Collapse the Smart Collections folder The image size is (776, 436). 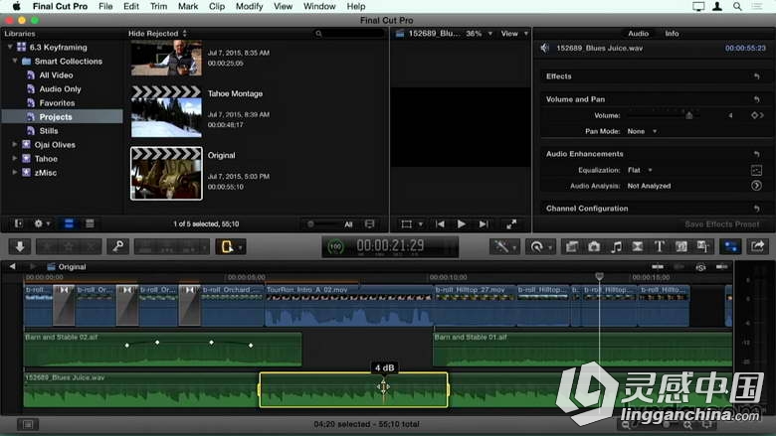15,61
